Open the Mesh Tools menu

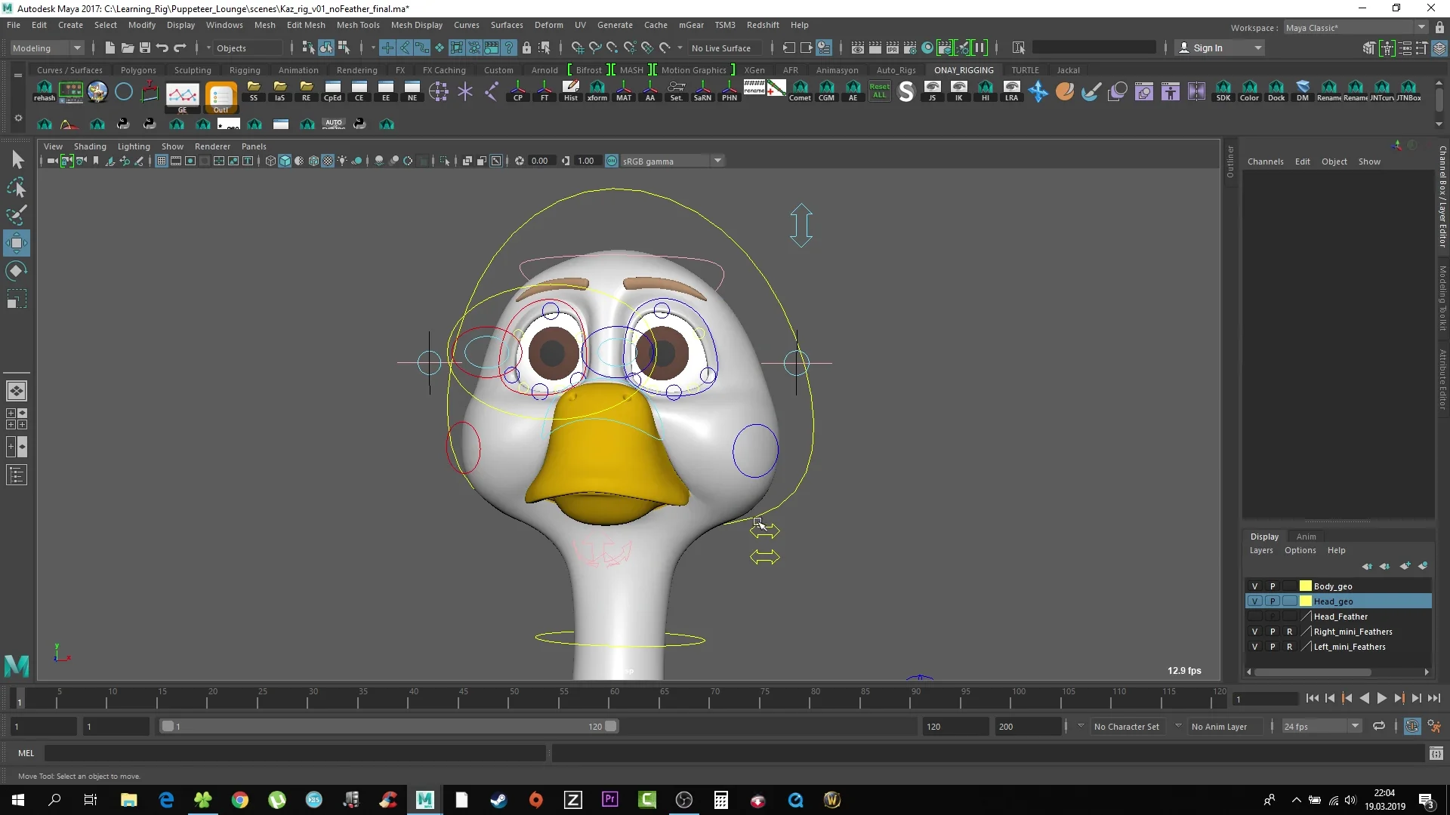pyautogui.click(x=358, y=25)
